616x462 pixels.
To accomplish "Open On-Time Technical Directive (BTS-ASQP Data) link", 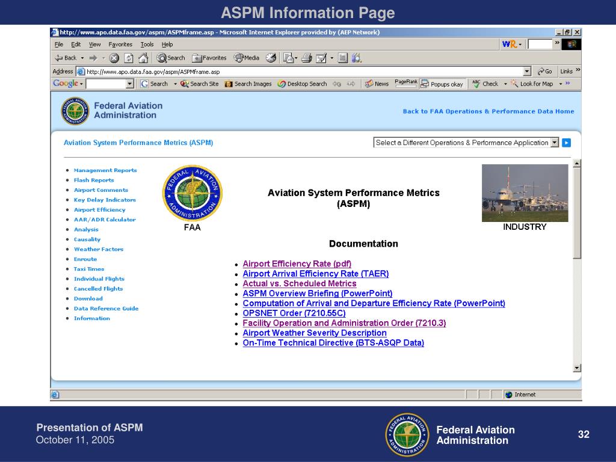I will (x=333, y=342).
